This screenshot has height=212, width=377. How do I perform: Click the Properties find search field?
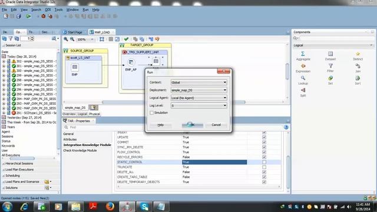click(173, 127)
